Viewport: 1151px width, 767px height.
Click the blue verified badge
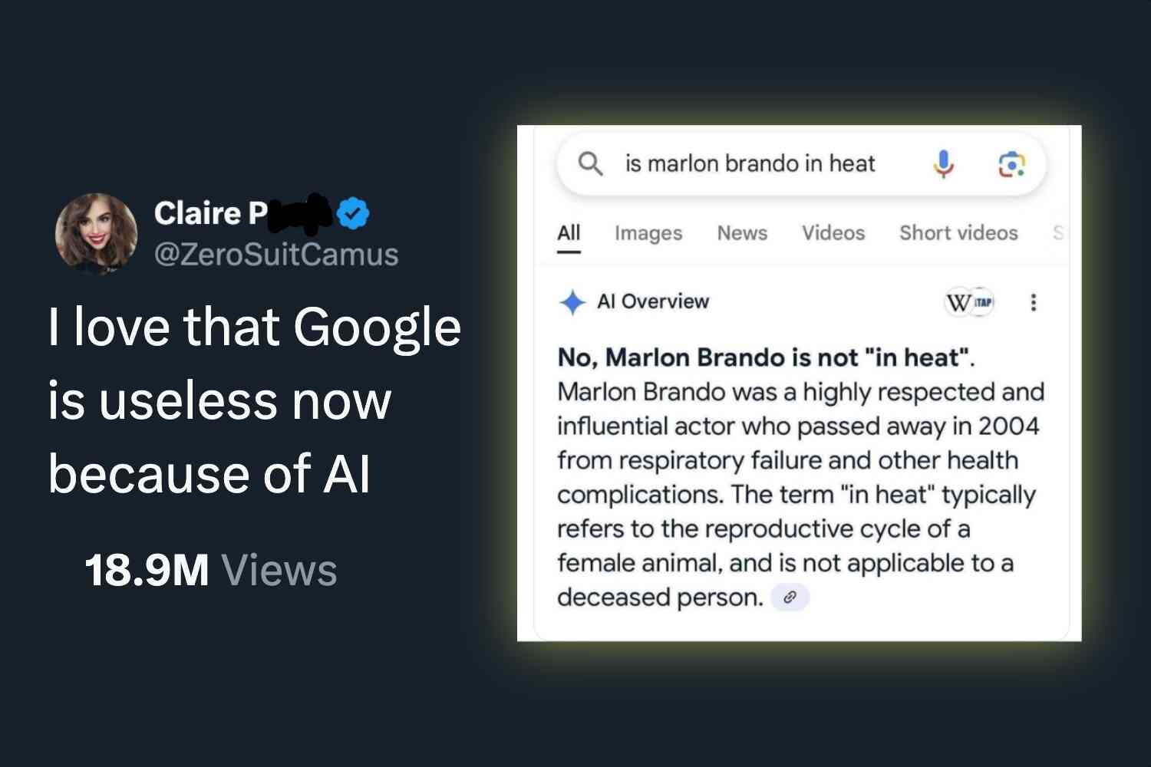pos(353,213)
